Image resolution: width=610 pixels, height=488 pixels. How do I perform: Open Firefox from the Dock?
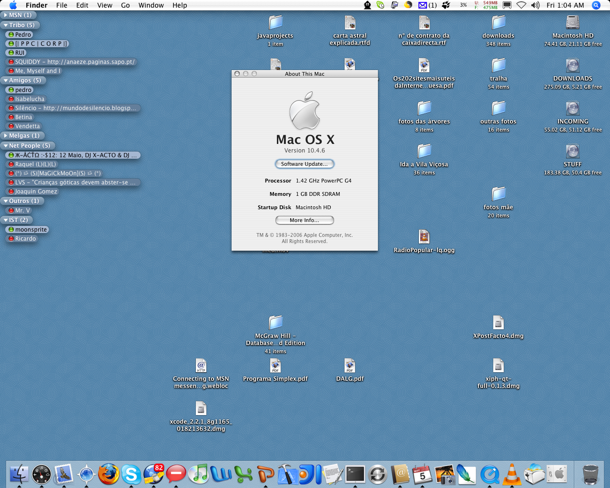pyautogui.click(x=109, y=474)
